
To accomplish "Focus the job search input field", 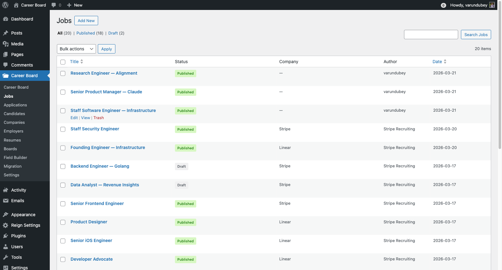I will tap(431, 35).
